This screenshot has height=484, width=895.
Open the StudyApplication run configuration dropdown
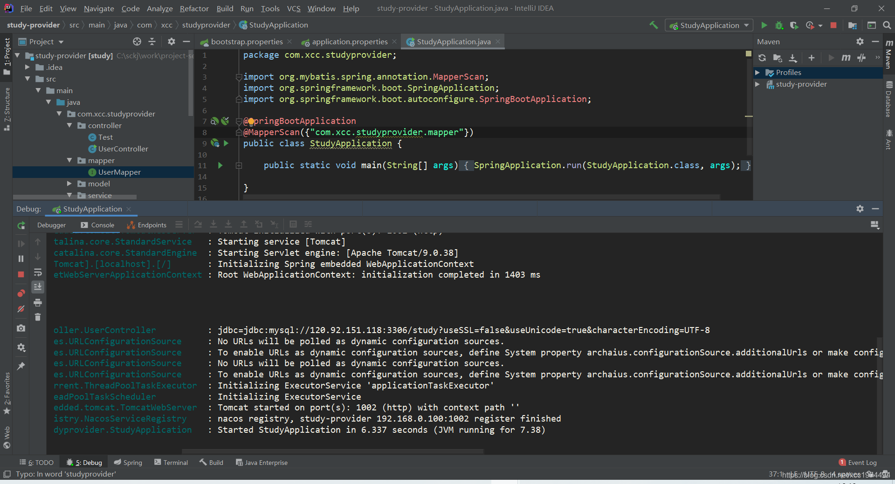point(709,25)
